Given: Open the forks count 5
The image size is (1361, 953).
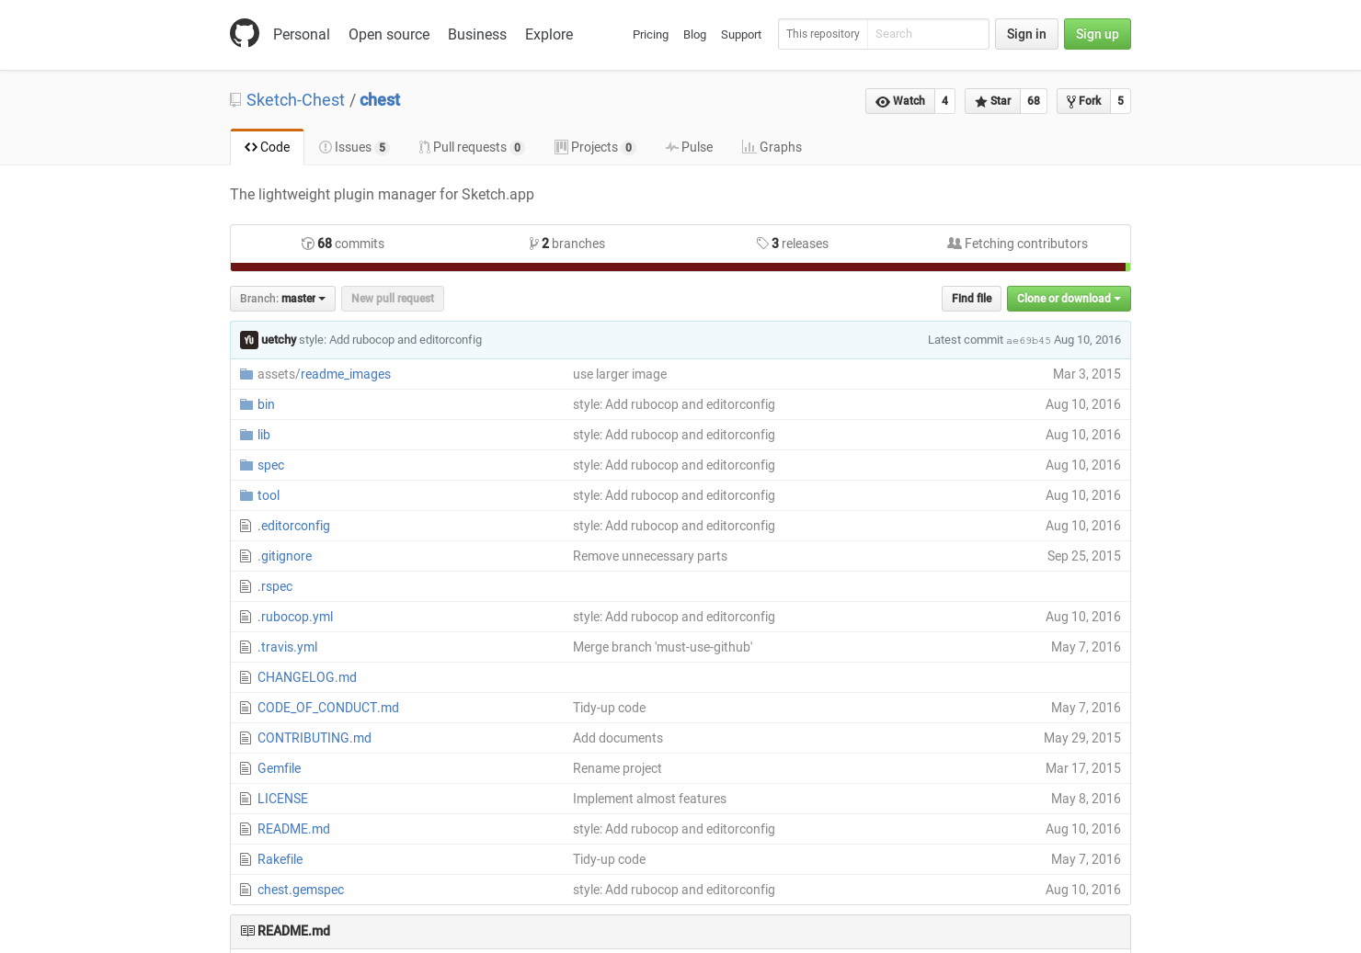Looking at the screenshot, I should point(1120,101).
